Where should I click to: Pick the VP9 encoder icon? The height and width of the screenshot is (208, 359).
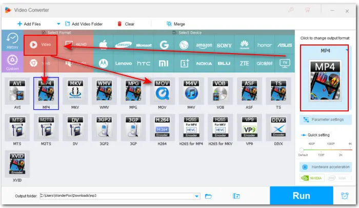(249, 127)
